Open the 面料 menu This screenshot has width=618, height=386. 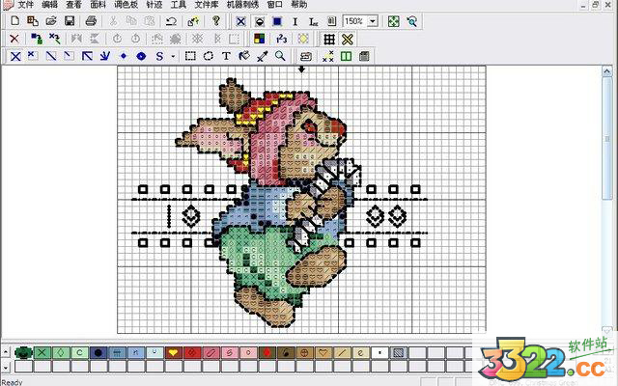(x=98, y=5)
